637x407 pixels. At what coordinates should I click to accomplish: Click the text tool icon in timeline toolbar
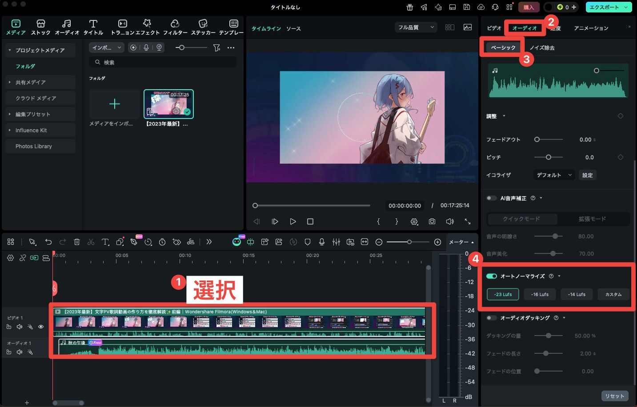pos(105,242)
